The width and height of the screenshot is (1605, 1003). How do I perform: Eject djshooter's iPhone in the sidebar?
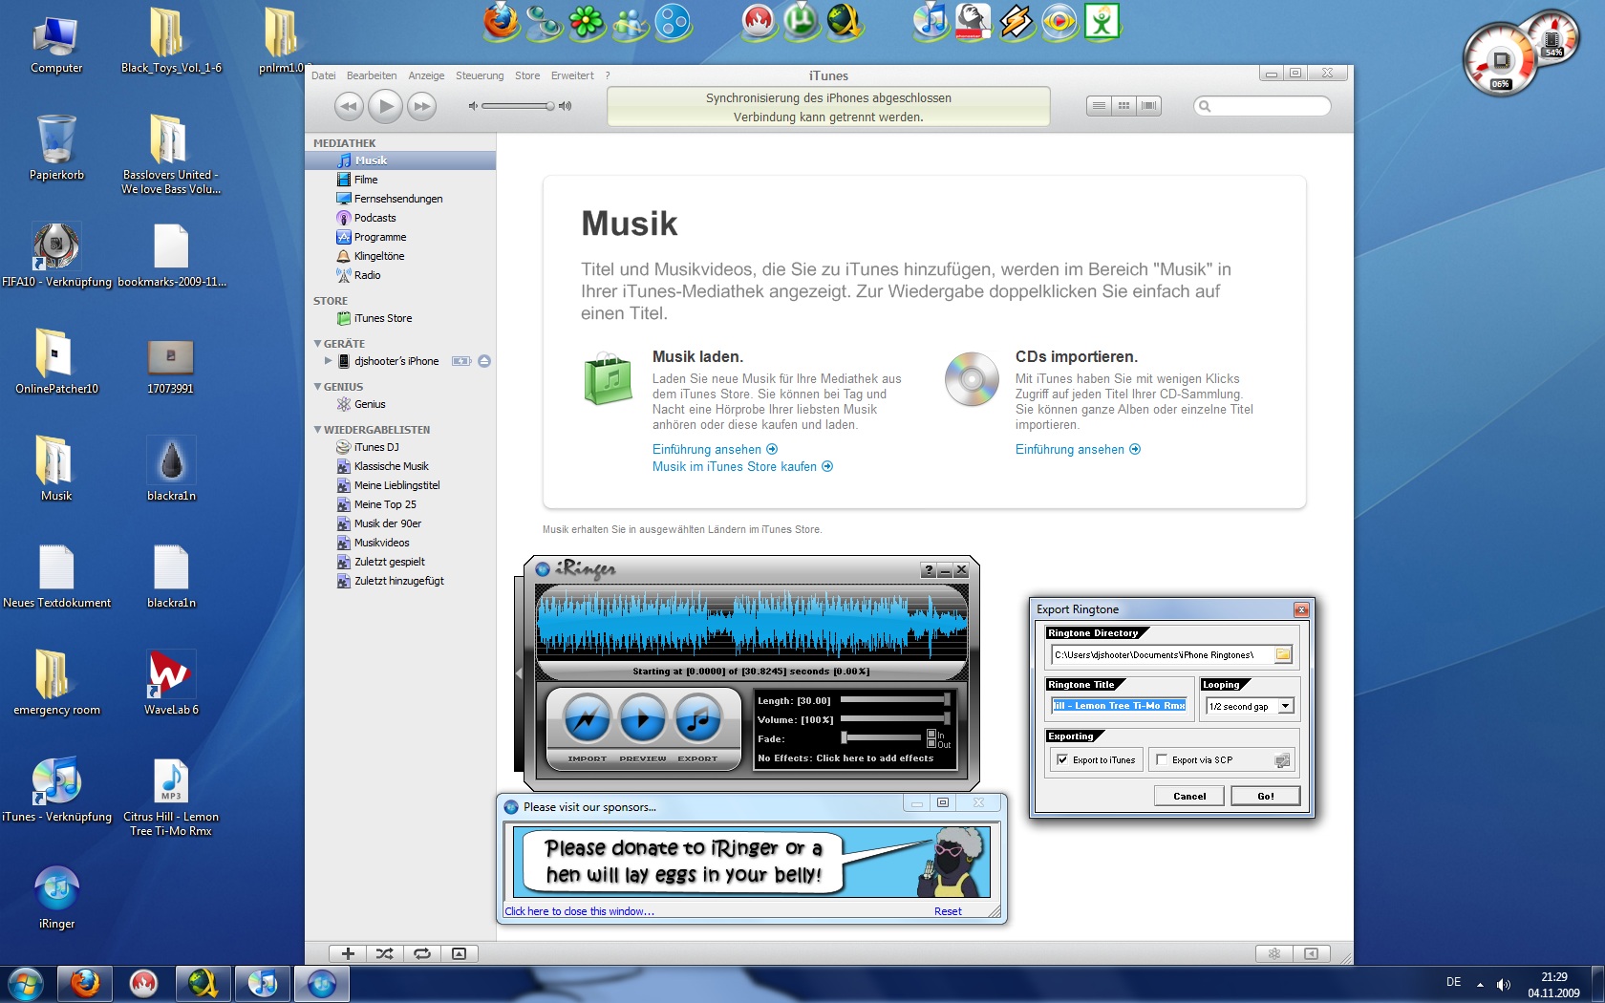[484, 361]
